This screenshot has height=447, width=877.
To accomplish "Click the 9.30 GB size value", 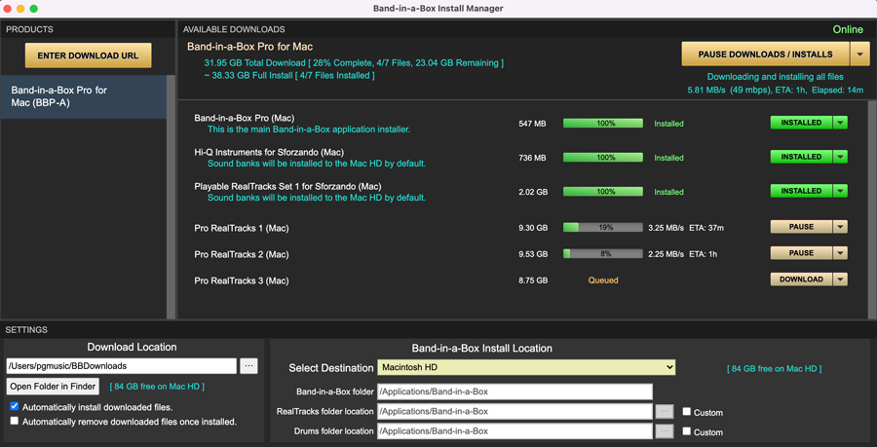I will 533,228.
